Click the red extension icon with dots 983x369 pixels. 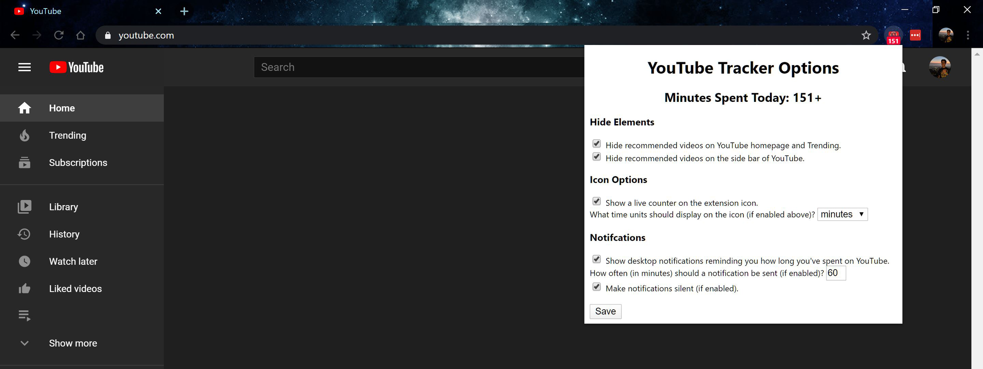pos(915,35)
